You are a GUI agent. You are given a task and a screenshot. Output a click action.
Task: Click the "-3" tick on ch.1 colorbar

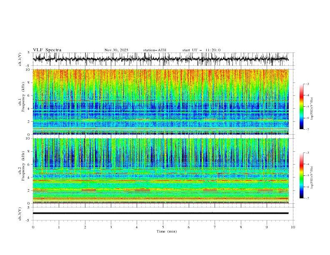[307, 84]
